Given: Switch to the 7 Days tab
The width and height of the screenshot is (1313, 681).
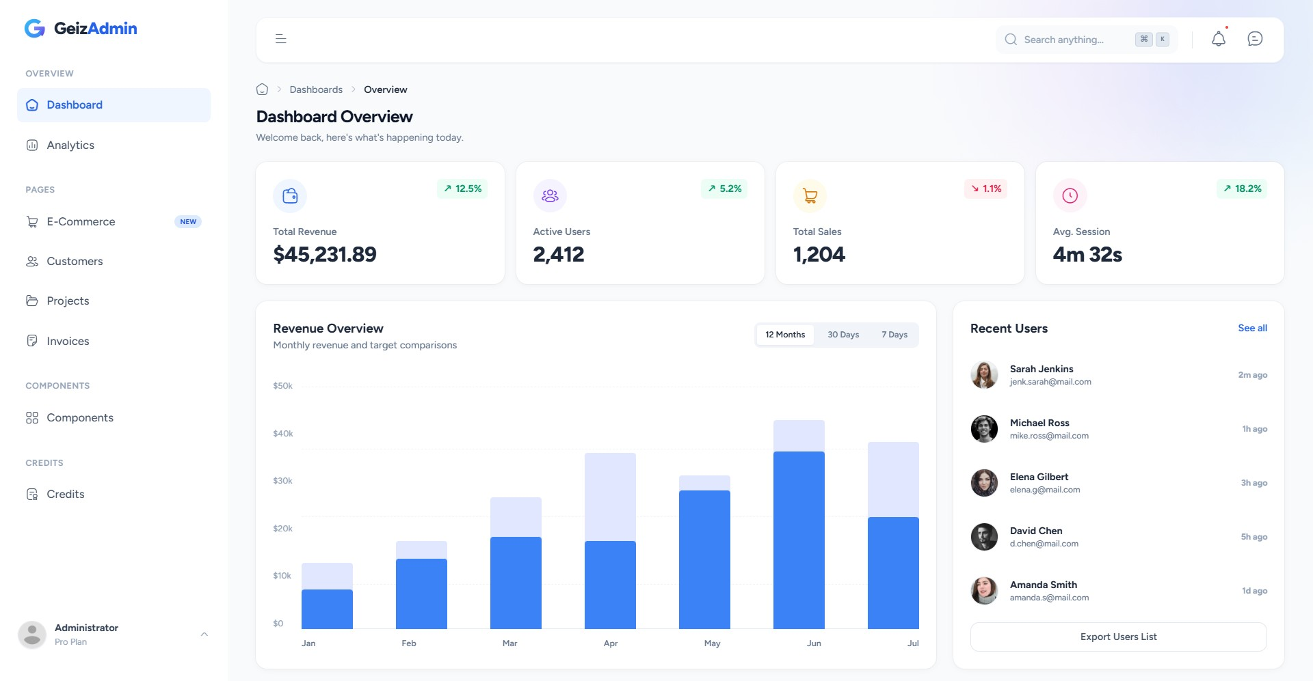Looking at the screenshot, I should 894,334.
